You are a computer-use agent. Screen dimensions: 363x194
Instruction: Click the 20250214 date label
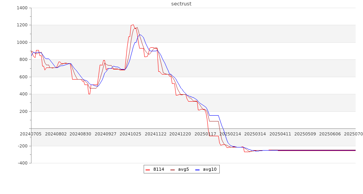pos(230,134)
